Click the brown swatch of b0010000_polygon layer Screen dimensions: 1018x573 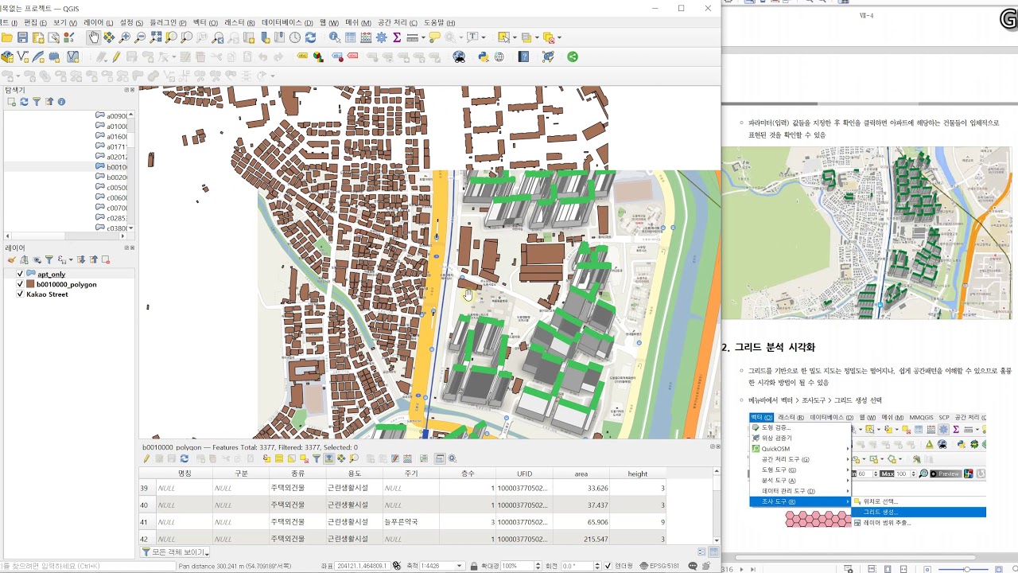point(31,284)
